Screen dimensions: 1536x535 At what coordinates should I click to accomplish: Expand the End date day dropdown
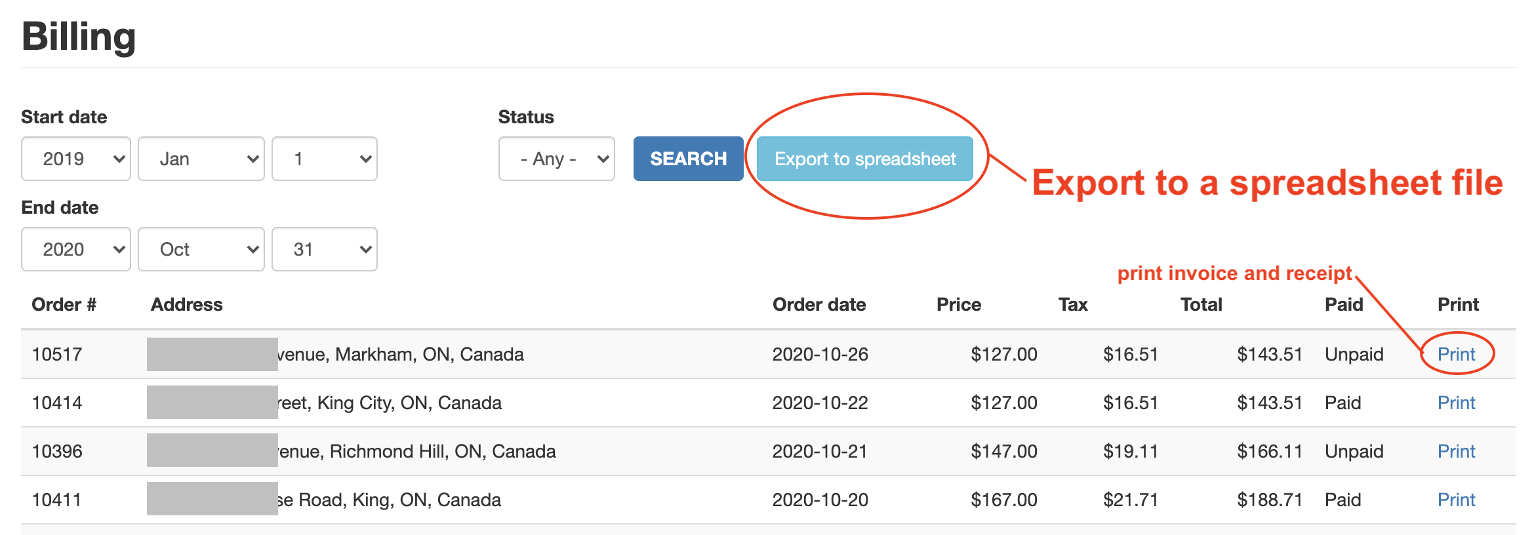(x=324, y=249)
